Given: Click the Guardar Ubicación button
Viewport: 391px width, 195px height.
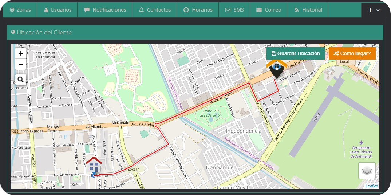Looking at the screenshot, I should (296, 53).
